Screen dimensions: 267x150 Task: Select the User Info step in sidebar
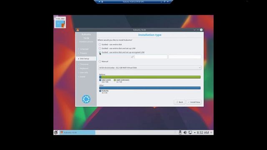click(84, 72)
